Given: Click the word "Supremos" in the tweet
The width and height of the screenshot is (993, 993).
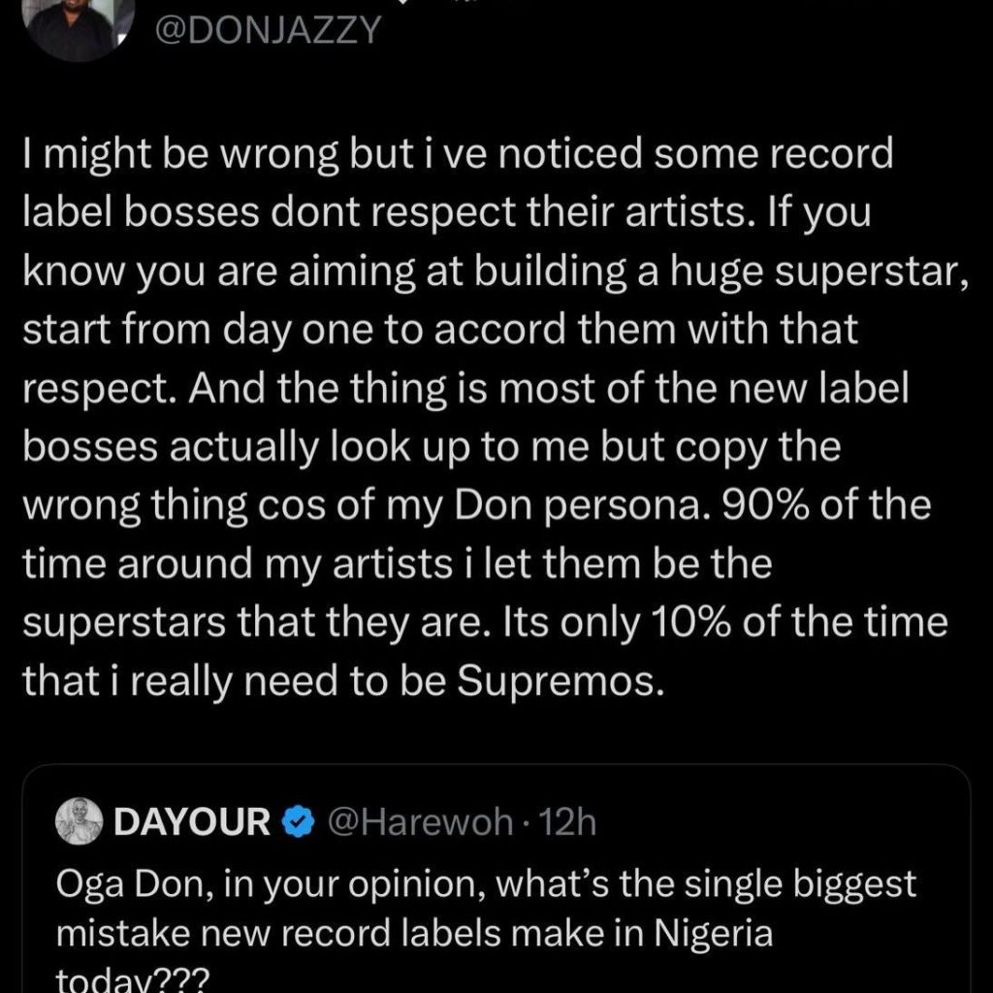Looking at the screenshot, I should [561, 682].
